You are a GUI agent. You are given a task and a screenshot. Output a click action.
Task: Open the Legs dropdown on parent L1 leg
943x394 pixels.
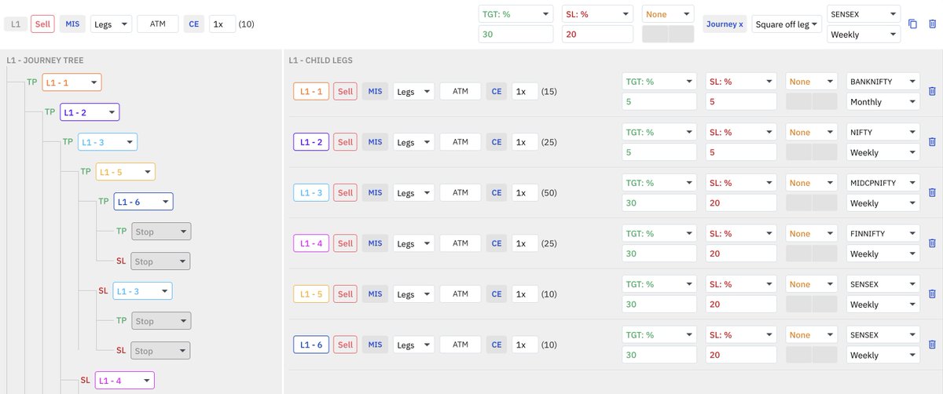(111, 24)
